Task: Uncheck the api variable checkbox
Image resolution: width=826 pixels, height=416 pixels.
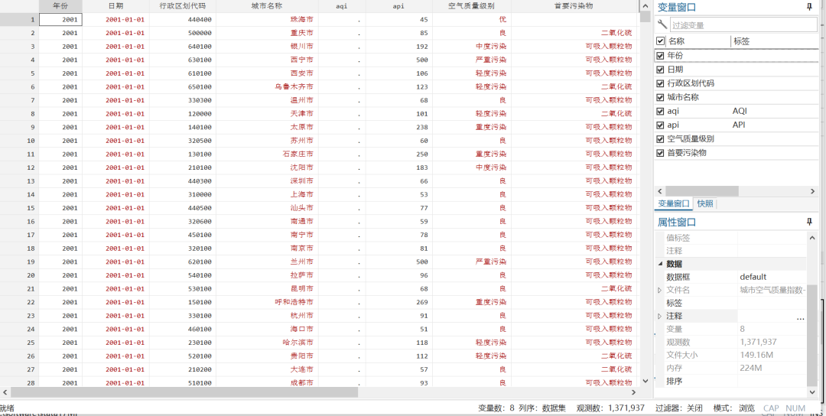Action: (x=660, y=125)
